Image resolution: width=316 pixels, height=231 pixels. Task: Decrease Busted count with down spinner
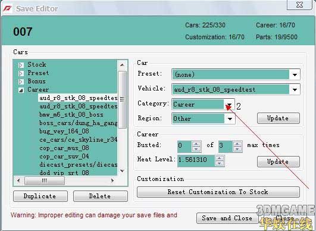pyautogui.click(x=196, y=149)
